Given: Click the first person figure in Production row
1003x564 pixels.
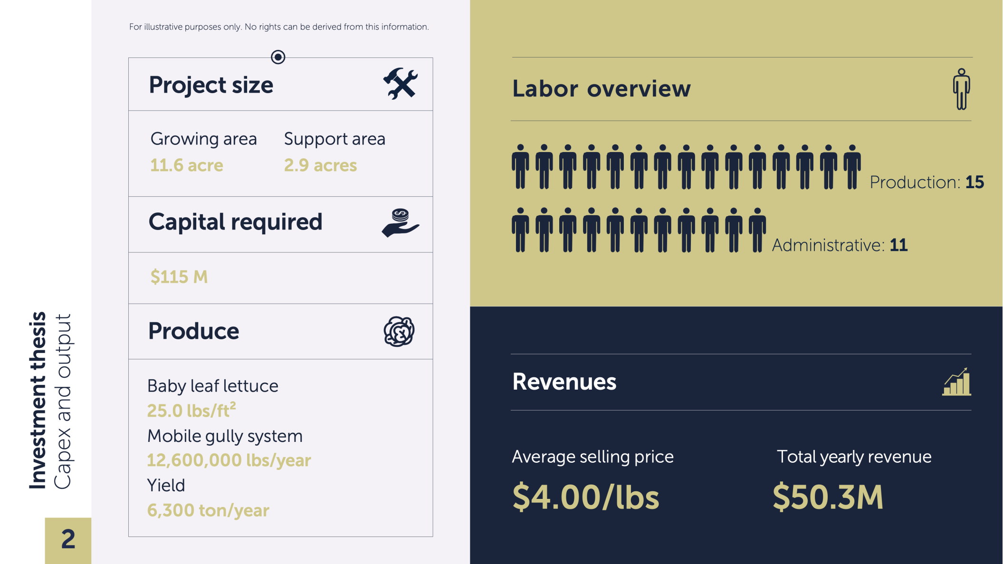Looking at the screenshot, I should click(x=520, y=167).
